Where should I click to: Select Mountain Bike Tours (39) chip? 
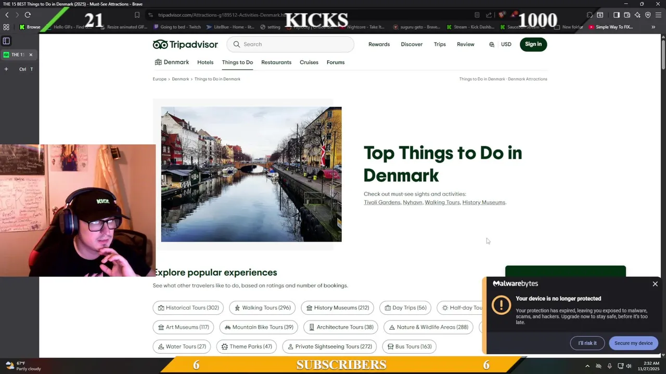[259, 327]
